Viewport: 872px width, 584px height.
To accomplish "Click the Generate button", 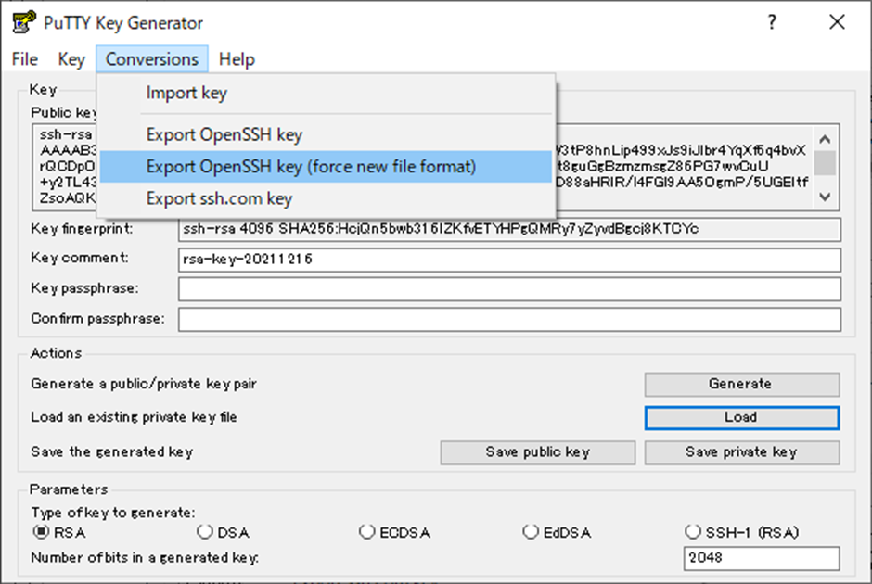I will click(742, 384).
